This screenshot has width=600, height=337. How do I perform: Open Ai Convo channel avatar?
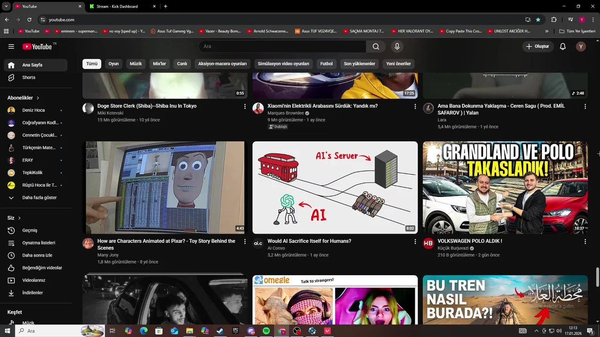coord(258,243)
